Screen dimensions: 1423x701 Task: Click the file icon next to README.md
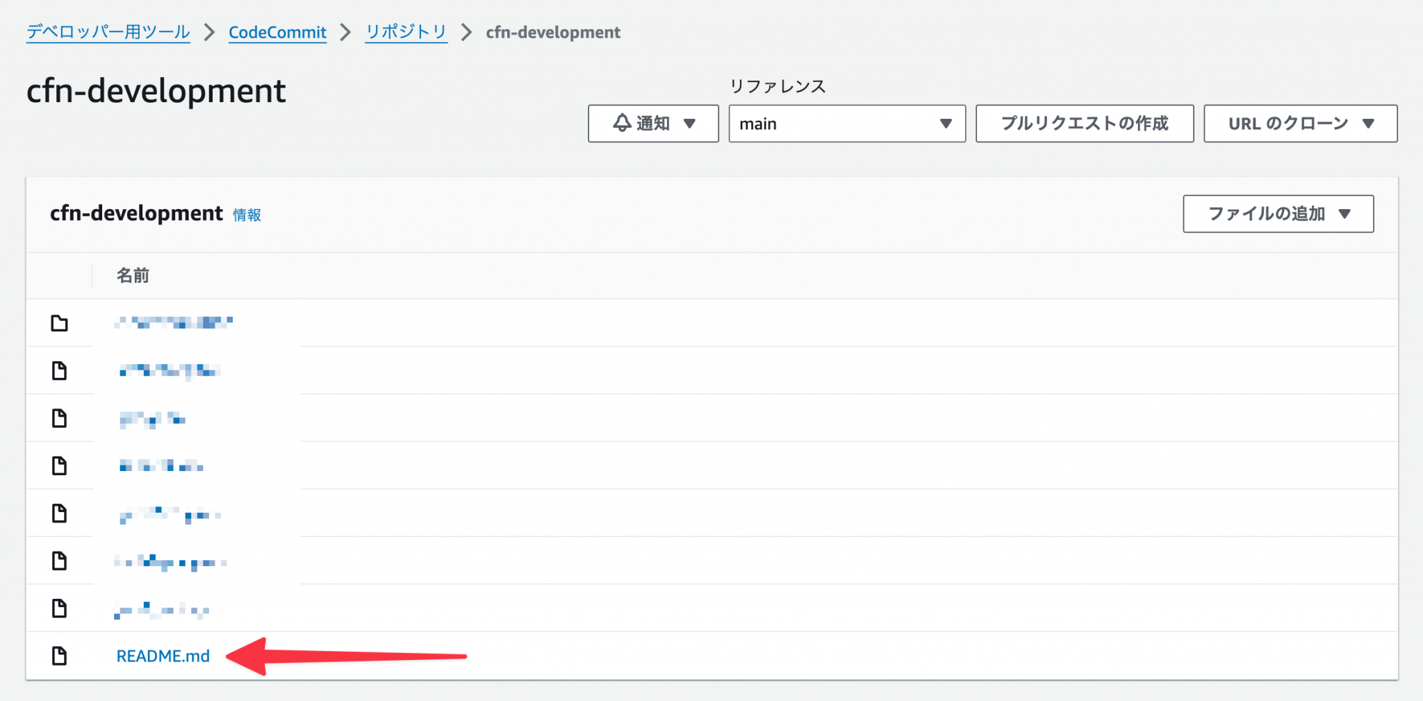pyautogui.click(x=61, y=655)
